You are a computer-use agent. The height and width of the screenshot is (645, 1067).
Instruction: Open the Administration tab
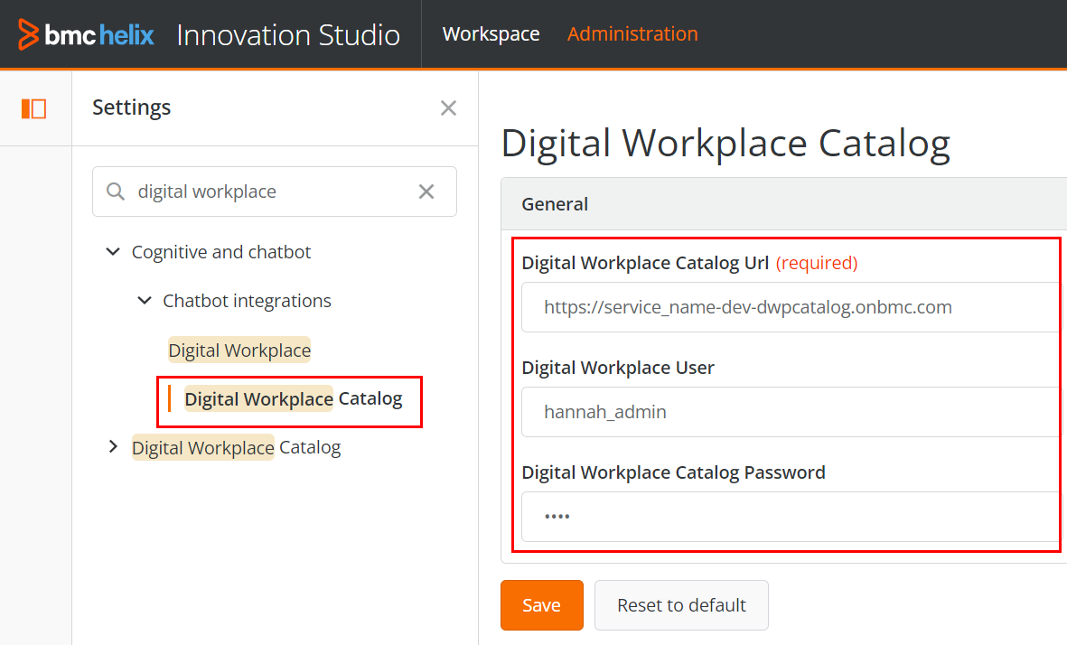coord(632,34)
